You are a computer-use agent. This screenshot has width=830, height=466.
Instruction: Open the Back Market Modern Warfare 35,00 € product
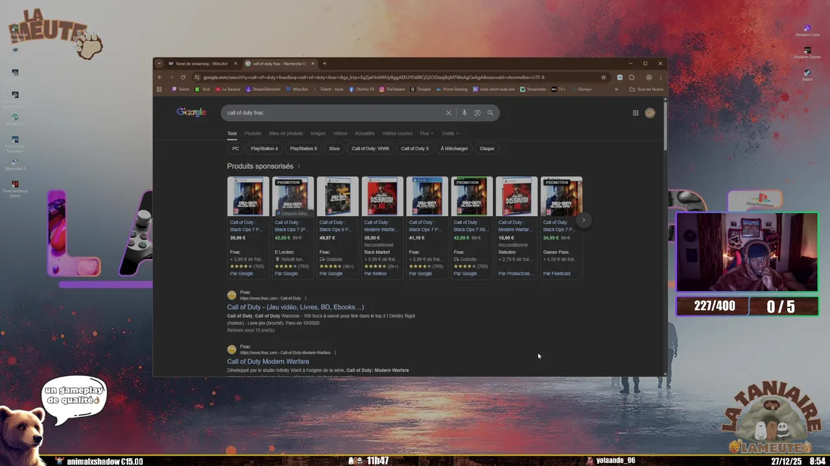pyautogui.click(x=382, y=227)
